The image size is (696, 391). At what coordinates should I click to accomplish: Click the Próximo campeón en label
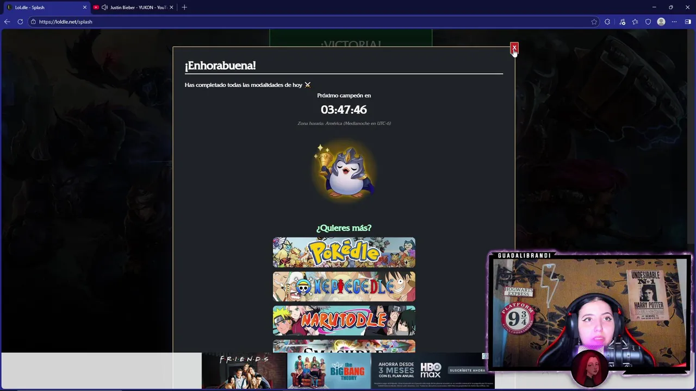pyautogui.click(x=344, y=96)
